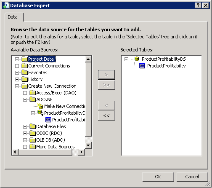Click the tree's scroll up arrow

click(88, 59)
